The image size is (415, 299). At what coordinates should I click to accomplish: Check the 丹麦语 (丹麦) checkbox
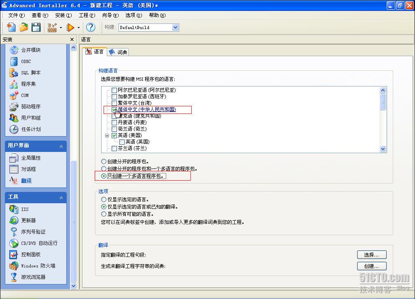(114, 122)
